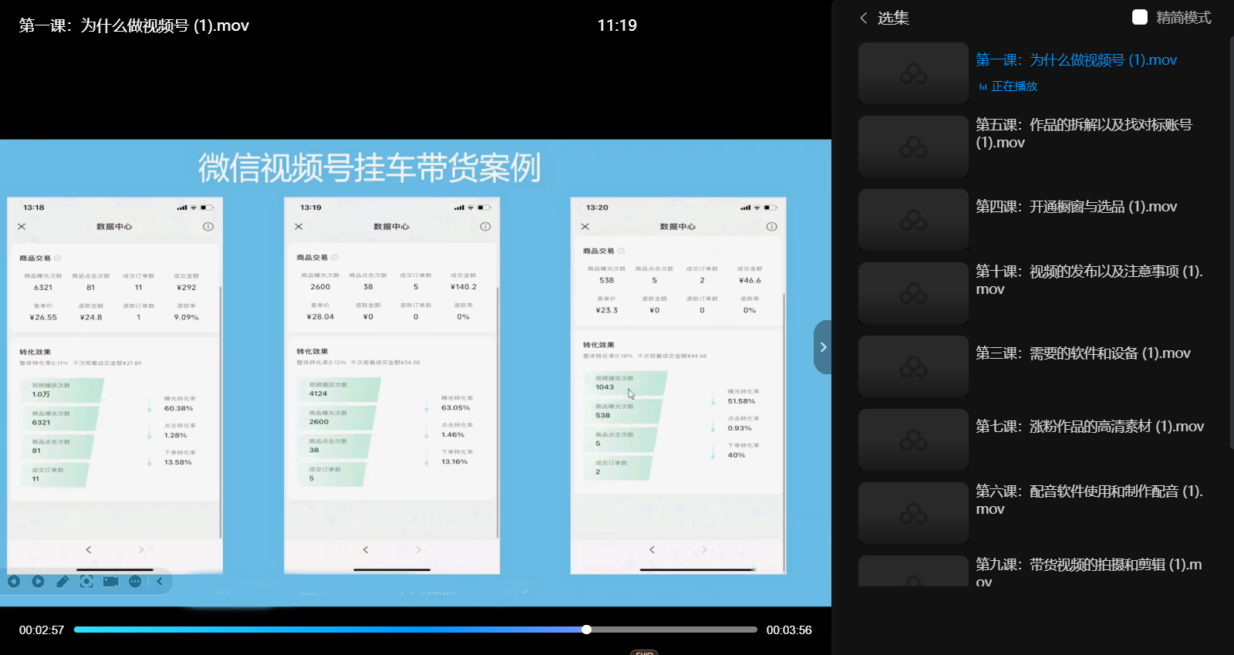
Task: Click the video title 第一课：为什么做视频号 at top left
Action: tap(134, 25)
